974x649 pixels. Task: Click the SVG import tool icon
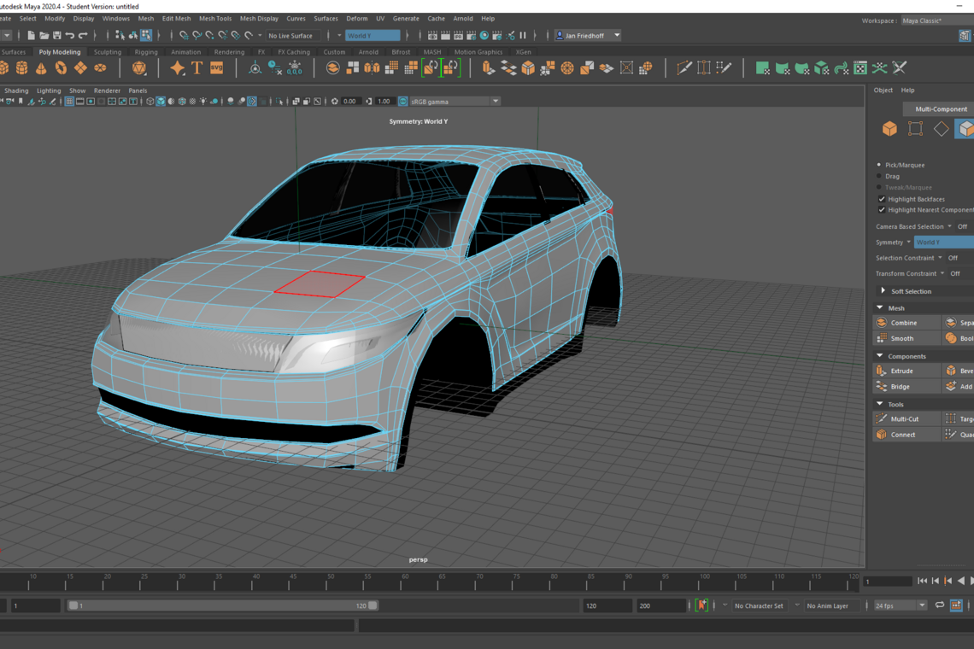(216, 68)
